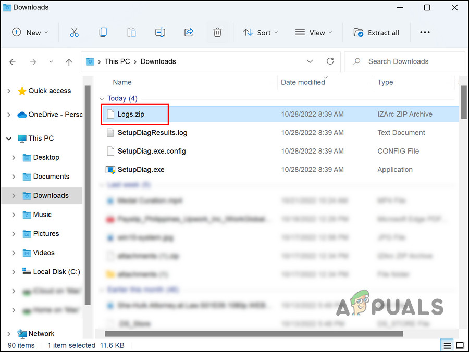Viewport: 469px width, 352px height.
Task: Click the Share icon in toolbar
Action: tap(189, 32)
